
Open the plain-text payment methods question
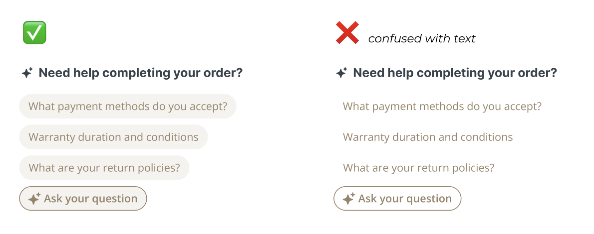pyautogui.click(x=442, y=106)
